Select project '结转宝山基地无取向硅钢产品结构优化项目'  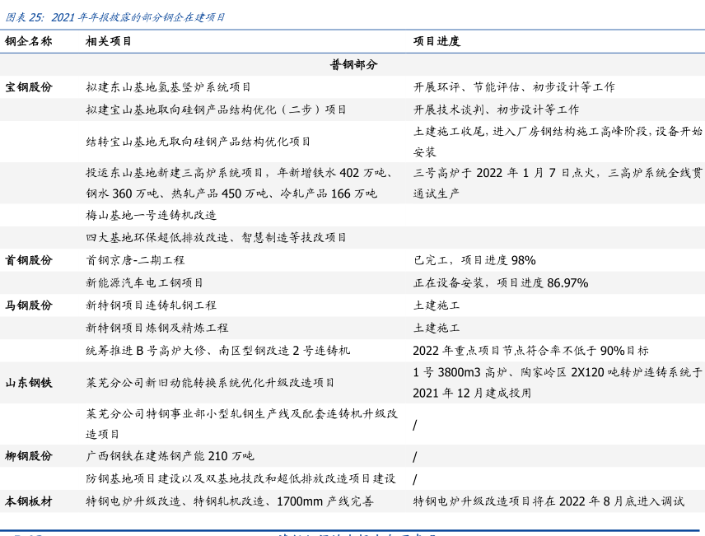(x=198, y=142)
